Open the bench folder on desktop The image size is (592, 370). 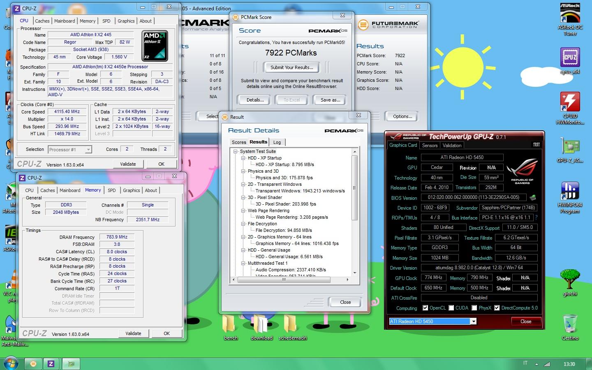[x=231, y=328]
